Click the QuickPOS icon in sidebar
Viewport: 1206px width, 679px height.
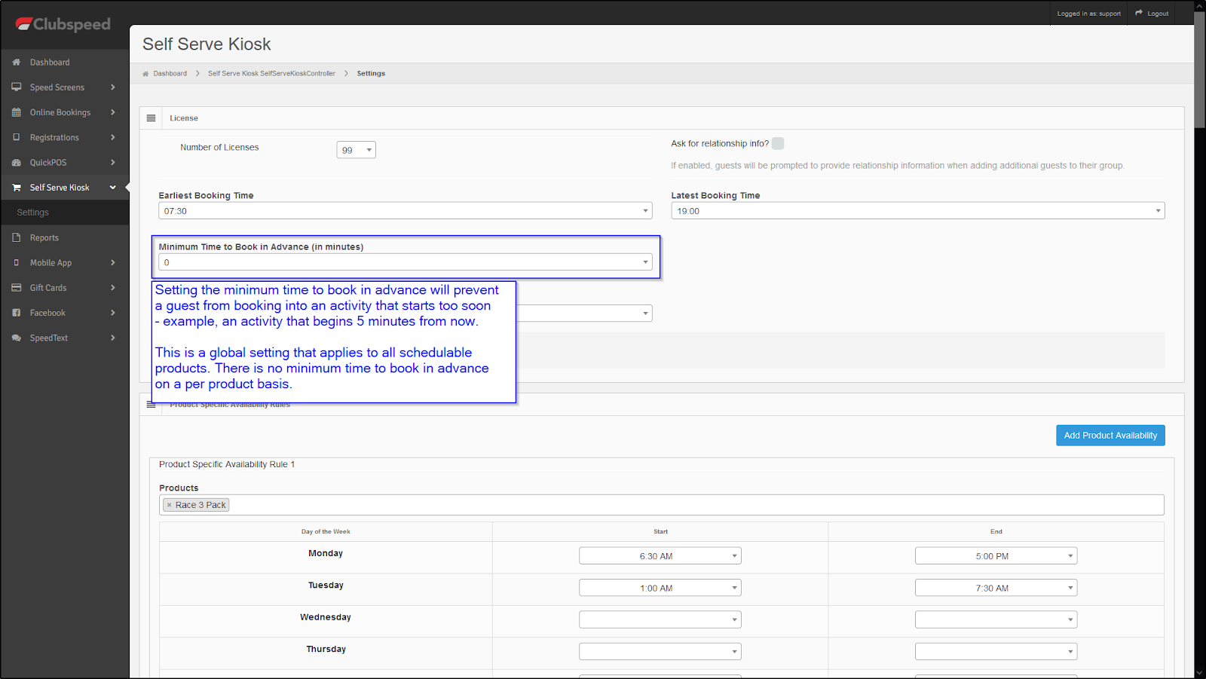pyautogui.click(x=17, y=163)
